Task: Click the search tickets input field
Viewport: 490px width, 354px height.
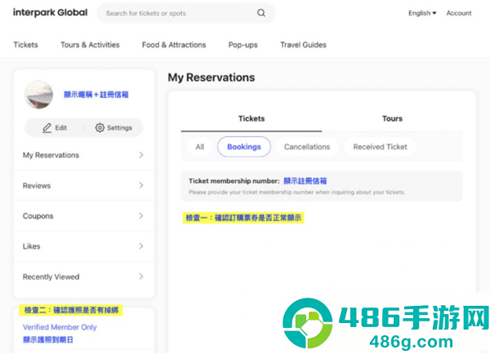Action: 180,13
